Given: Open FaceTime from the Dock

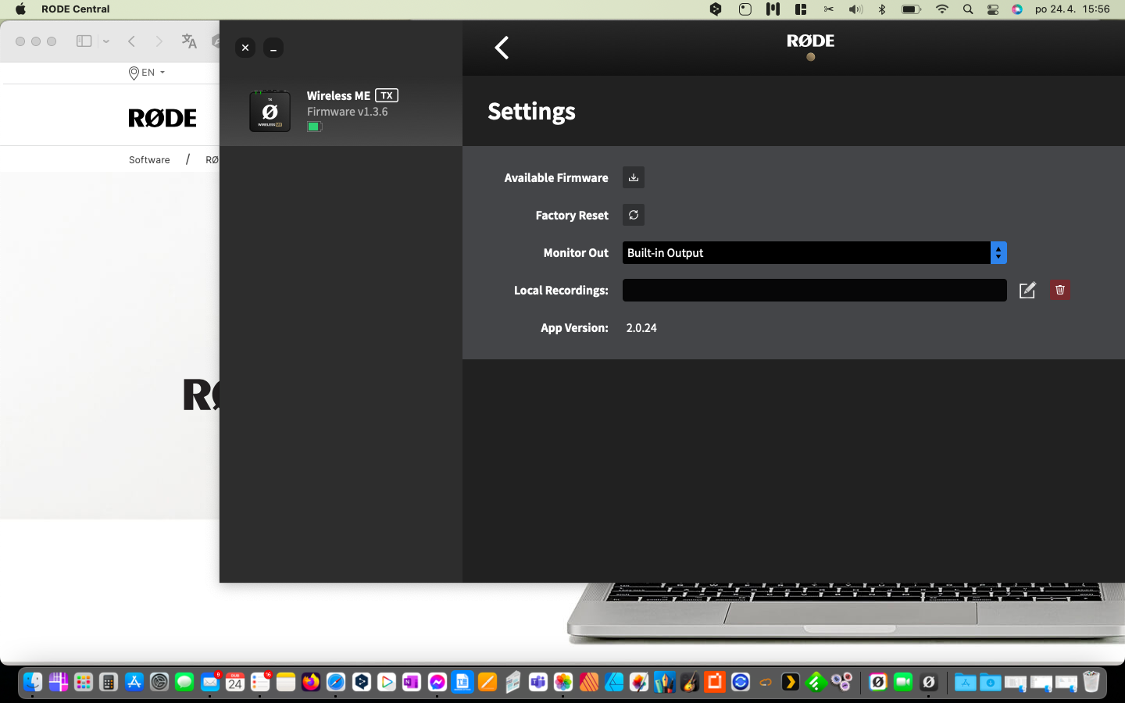Looking at the screenshot, I should [903, 682].
